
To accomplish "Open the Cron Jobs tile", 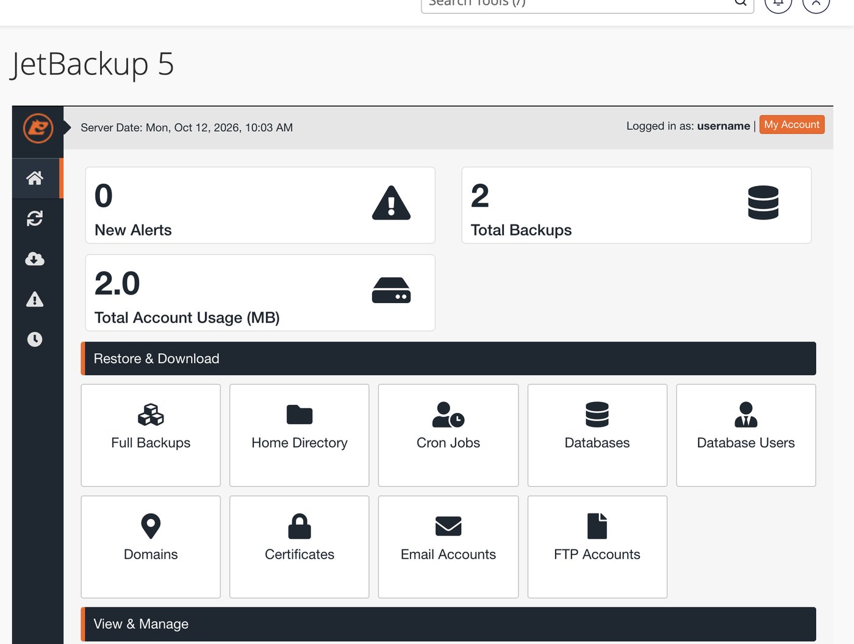I will click(x=448, y=435).
